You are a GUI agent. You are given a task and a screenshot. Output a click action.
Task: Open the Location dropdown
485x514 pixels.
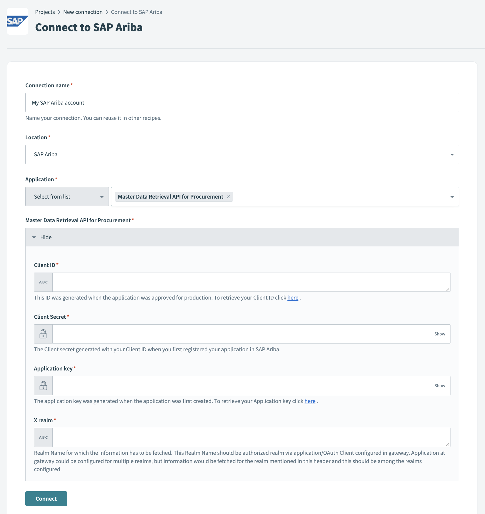tap(452, 155)
